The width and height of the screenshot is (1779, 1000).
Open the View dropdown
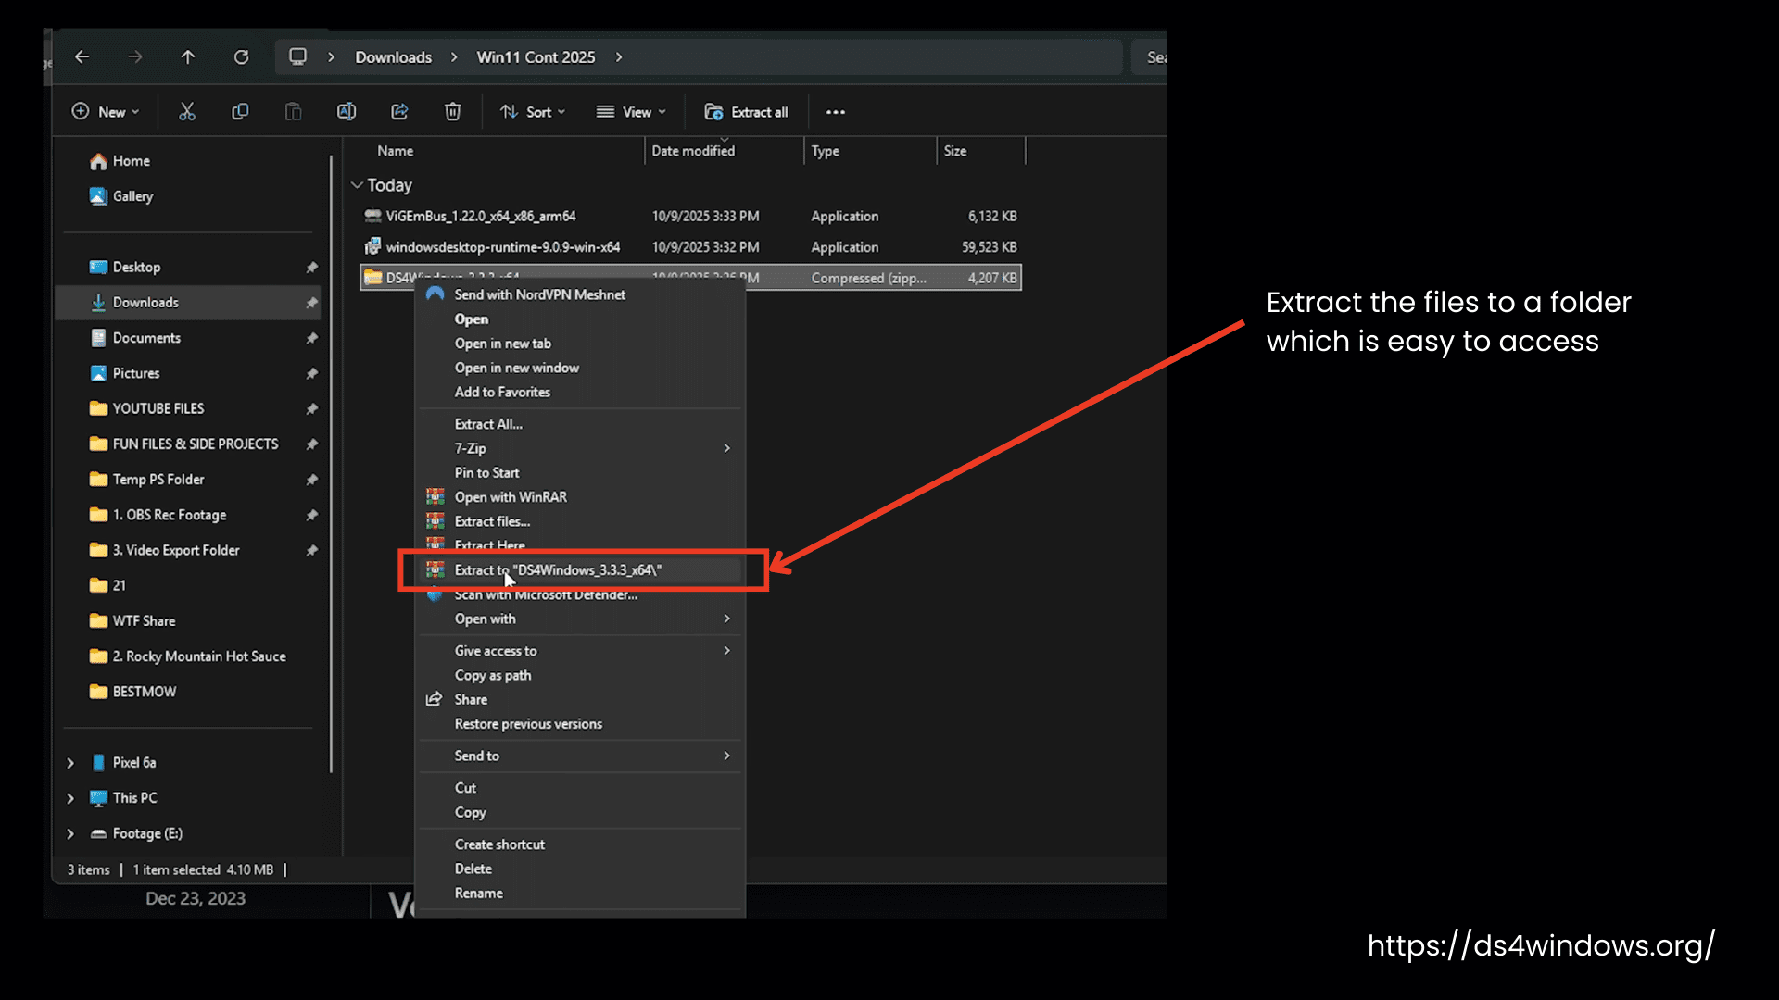click(631, 112)
